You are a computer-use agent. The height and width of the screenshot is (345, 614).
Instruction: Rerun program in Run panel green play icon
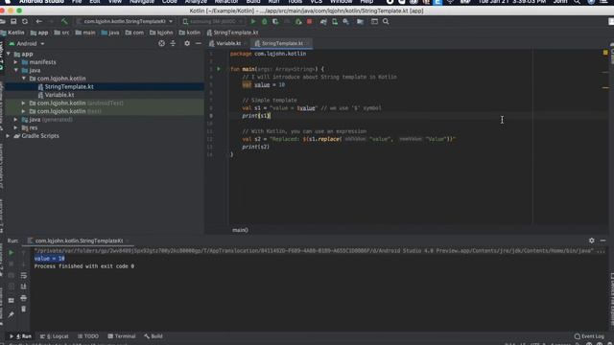11,253
